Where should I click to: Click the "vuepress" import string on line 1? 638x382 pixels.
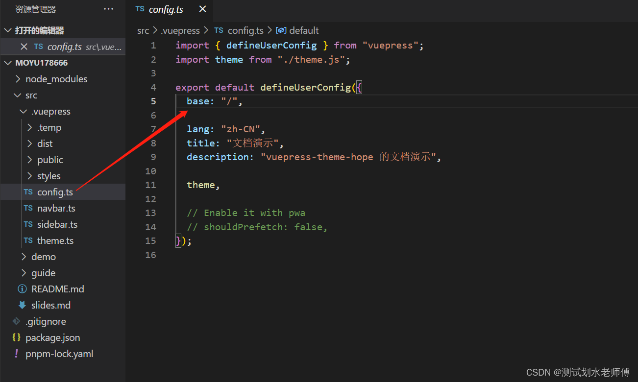[x=391, y=46]
